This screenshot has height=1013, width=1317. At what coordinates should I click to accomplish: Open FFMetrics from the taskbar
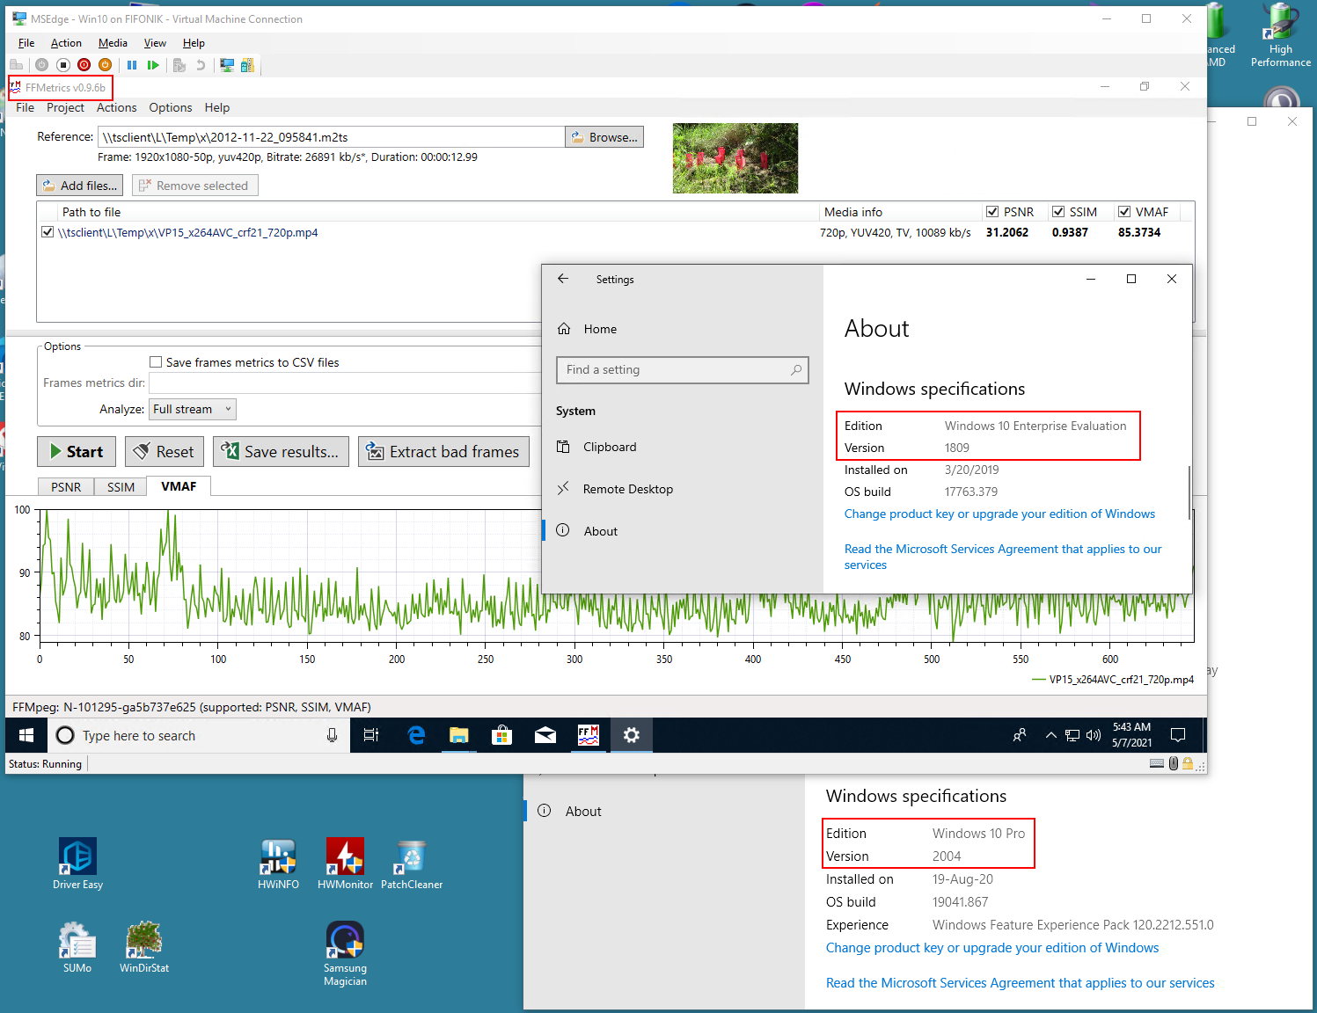588,735
